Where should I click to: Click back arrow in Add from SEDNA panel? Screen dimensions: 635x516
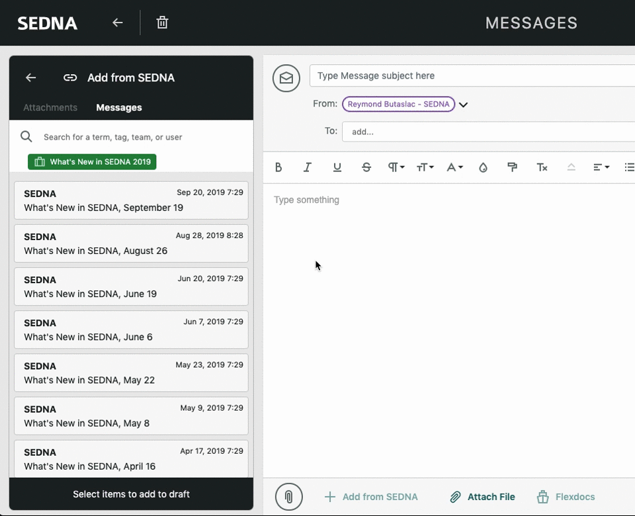click(x=31, y=77)
